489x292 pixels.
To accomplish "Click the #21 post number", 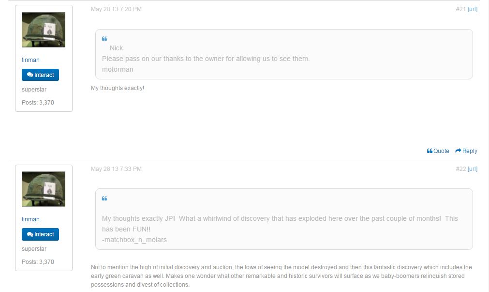I will [460, 9].
